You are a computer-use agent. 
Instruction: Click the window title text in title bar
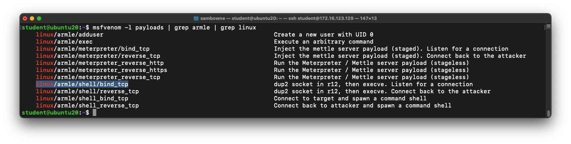pos(288,18)
